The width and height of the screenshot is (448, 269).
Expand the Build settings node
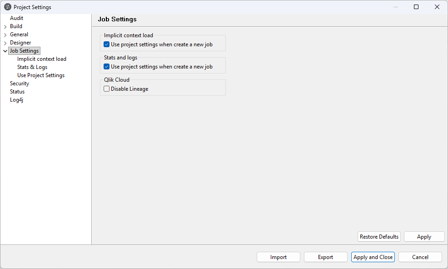5,26
